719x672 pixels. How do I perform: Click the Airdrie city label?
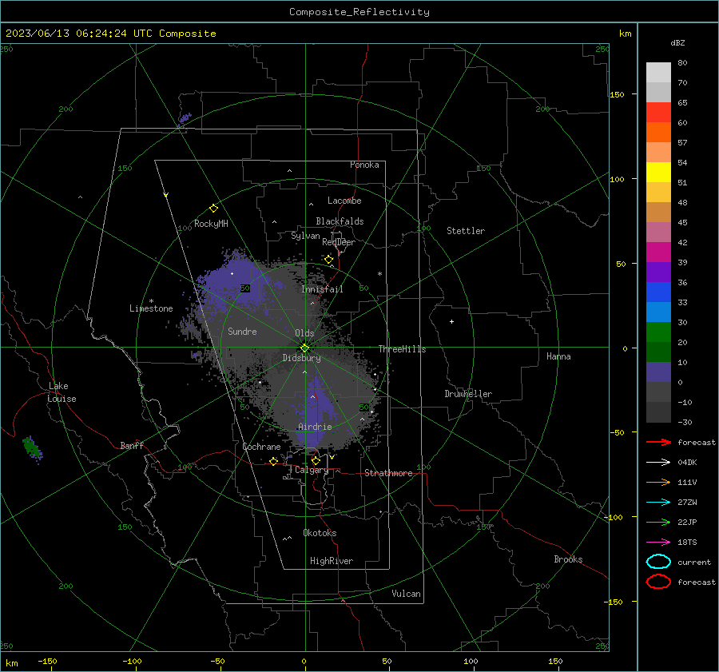click(315, 427)
